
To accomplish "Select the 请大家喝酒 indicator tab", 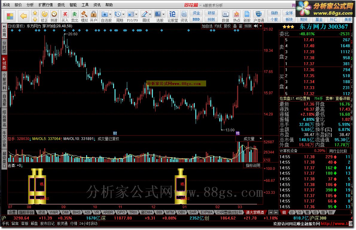I will click(x=255, y=212).
